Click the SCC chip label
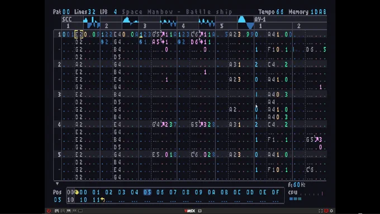The width and height of the screenshot is (380, 214). pos(66,20)
